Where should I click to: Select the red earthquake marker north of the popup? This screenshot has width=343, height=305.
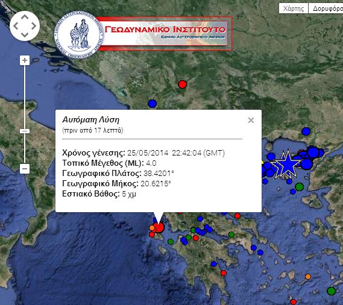(182, 84)
